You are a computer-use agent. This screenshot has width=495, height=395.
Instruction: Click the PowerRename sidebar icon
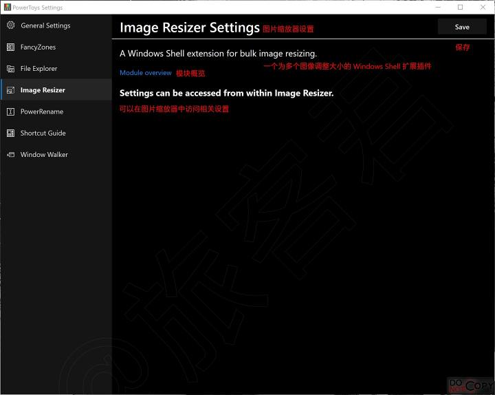point(10,111)
